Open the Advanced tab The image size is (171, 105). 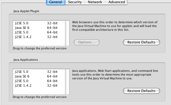click(x=116, y=2)
